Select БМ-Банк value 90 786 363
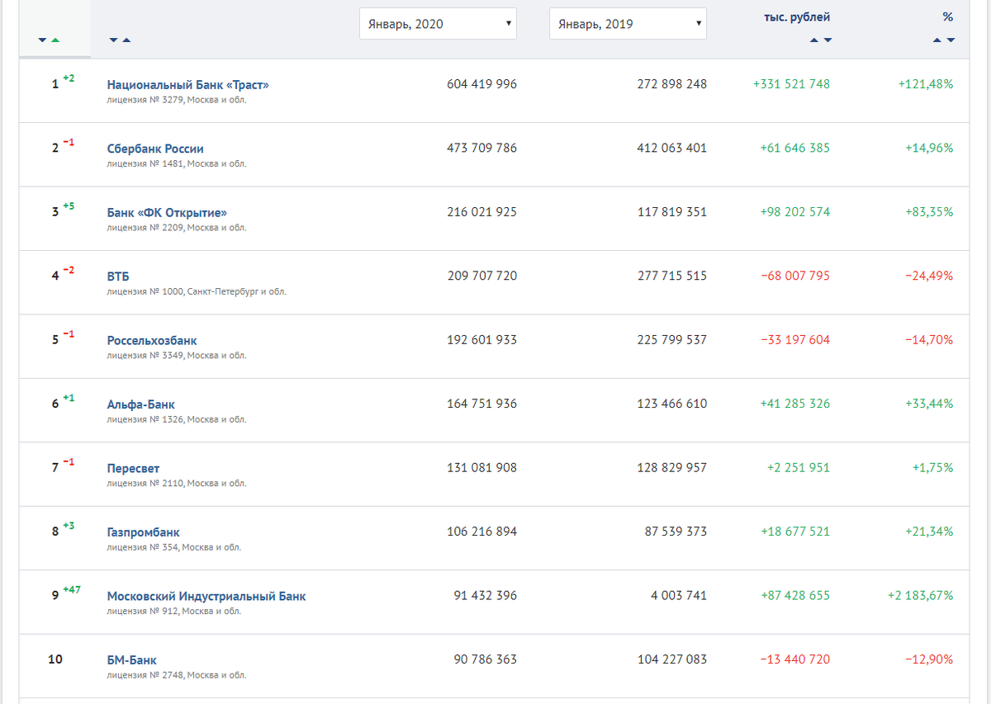This screenshot has height=704, width=991. 486,660
